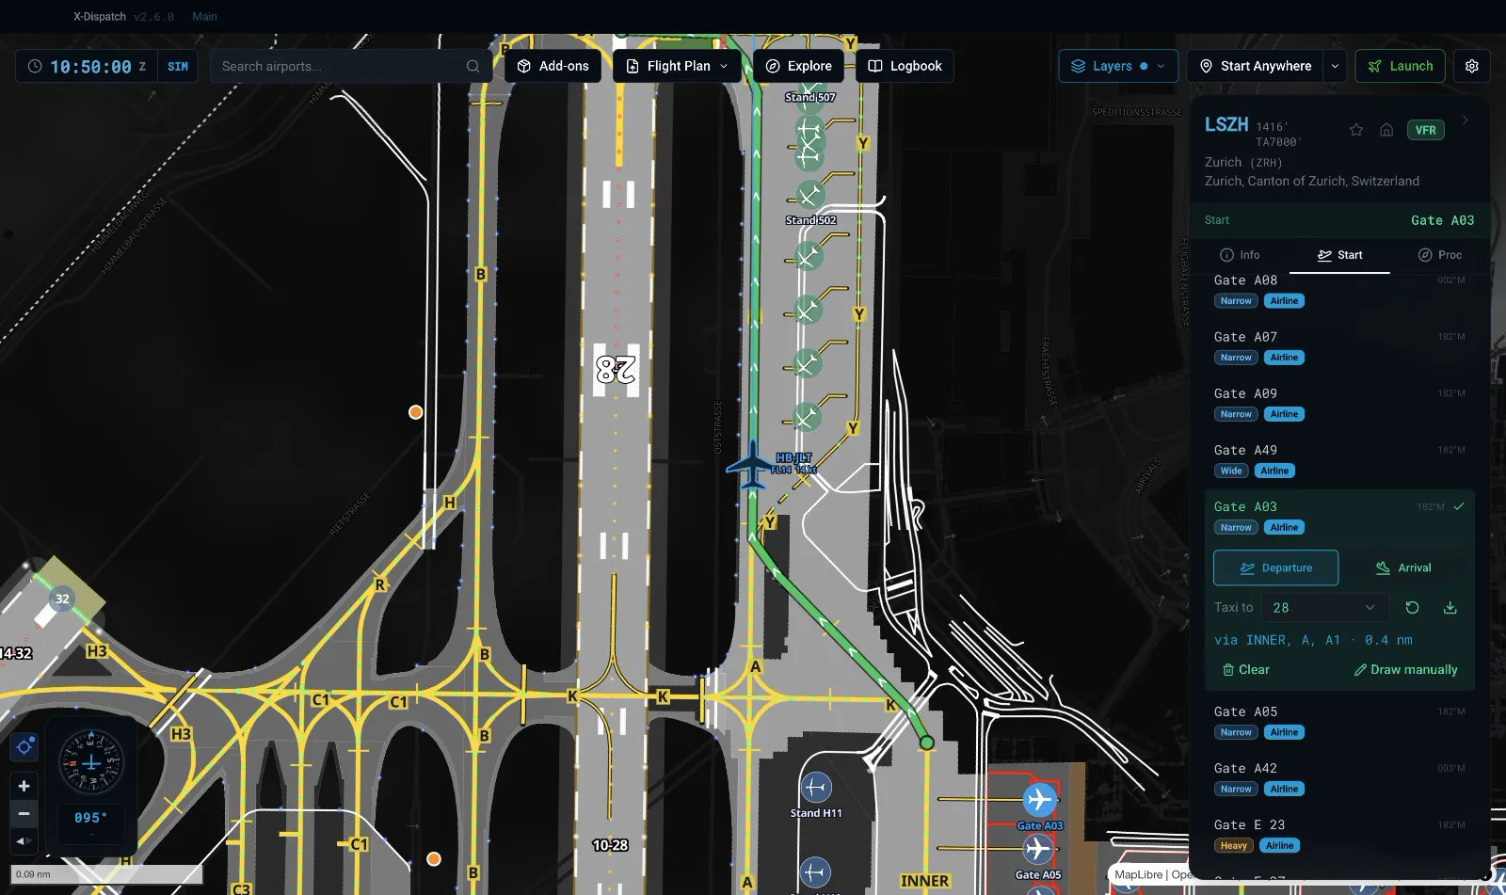Select Stand H11 marker on the map

pos(816,788)
